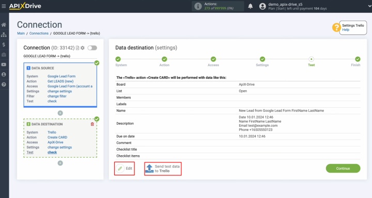Click change settings in Data Source
The image size is (372, 198).
coord(59,91)
